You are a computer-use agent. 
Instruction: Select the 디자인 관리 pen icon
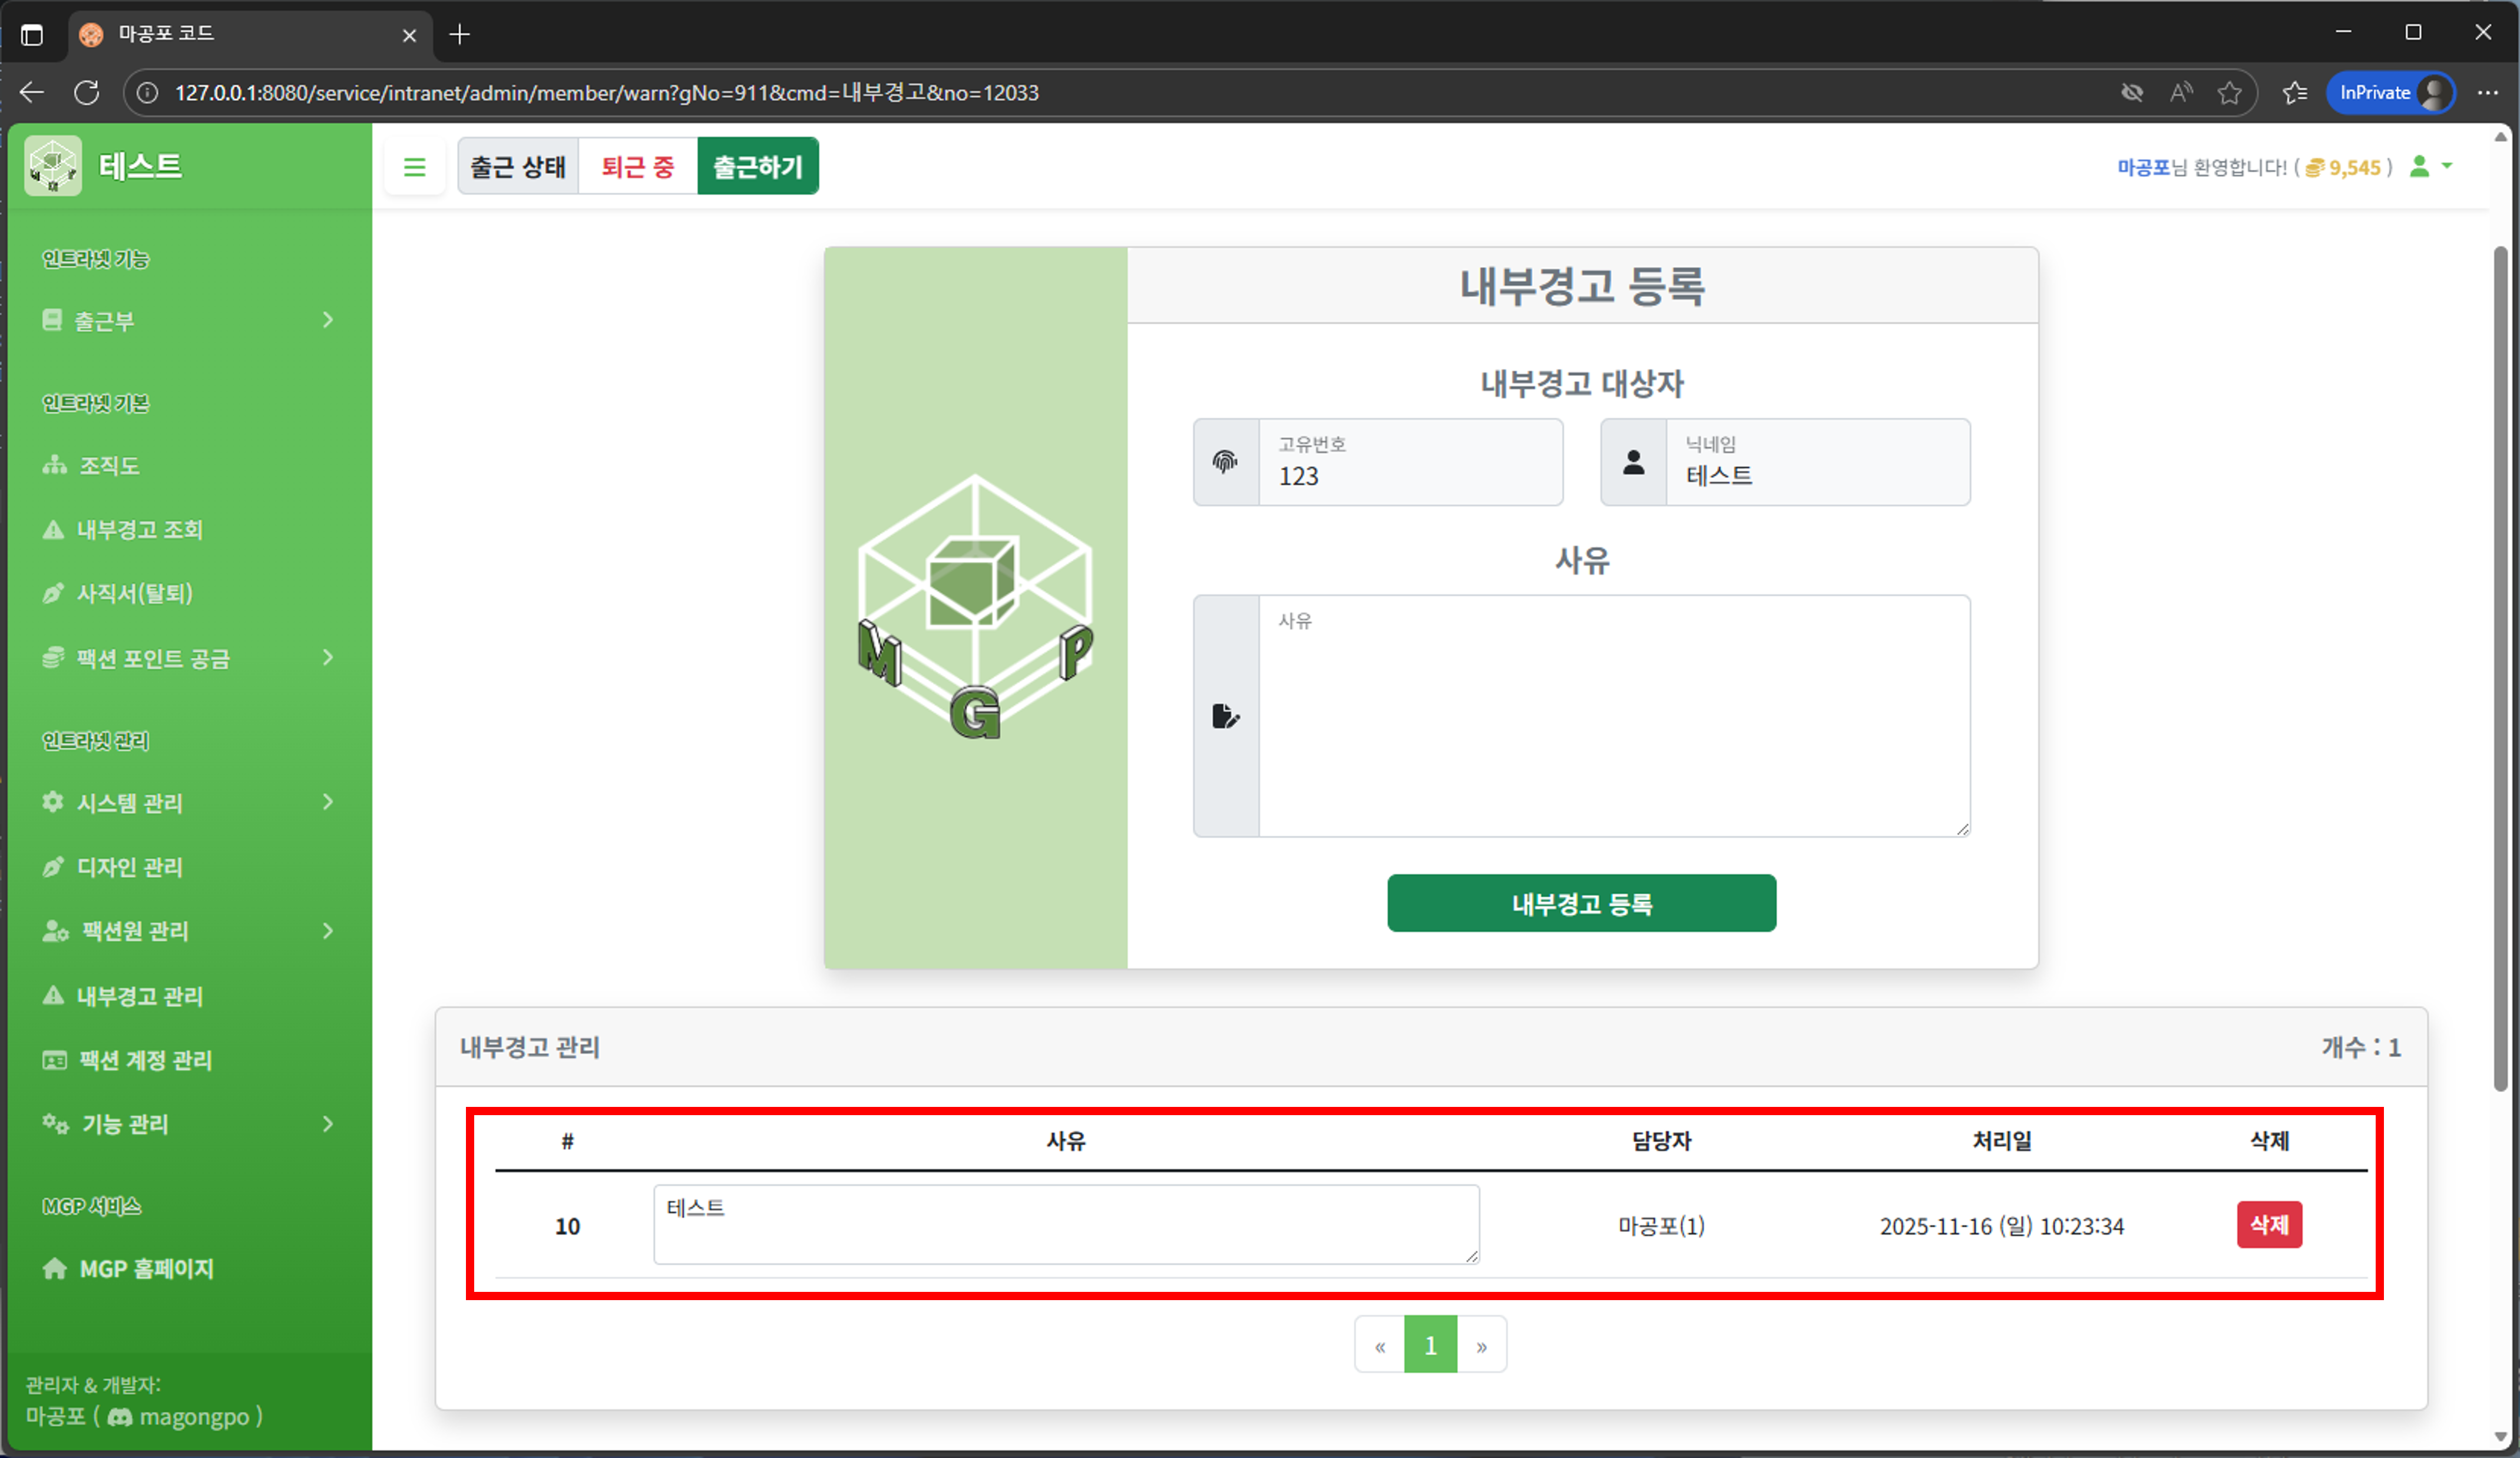click(x=54, y=867)
